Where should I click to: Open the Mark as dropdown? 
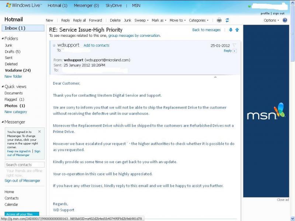[159, 20]
